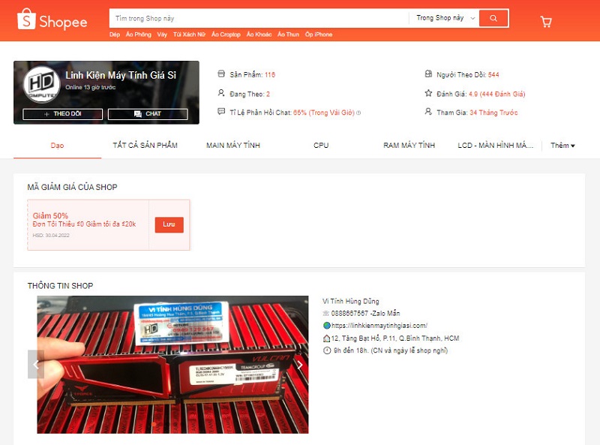Click the orange search magnifier button
The width and height of the screenshot is (600, 445).
click(493, 18)
